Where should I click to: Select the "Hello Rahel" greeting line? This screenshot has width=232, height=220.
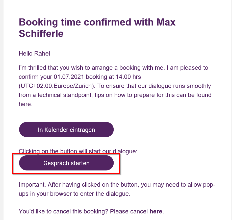(34, 54)
